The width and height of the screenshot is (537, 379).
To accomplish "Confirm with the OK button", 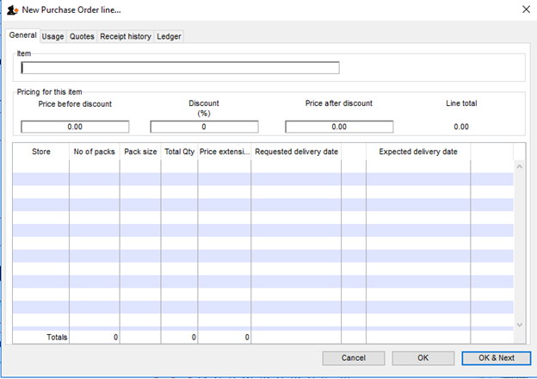I will 423,357.
